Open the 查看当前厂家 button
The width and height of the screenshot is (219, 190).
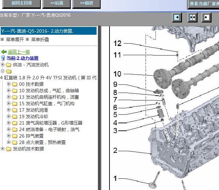pos(203,4)
